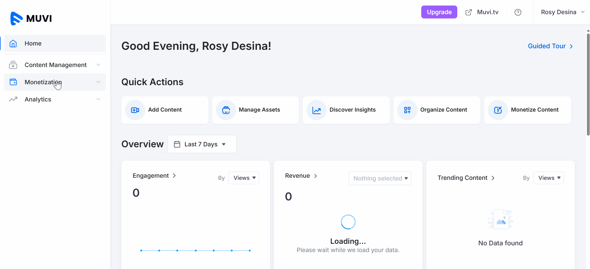590x269 pixels.
Task: Click the Add Content camera icon
Action: coord(135,110)
